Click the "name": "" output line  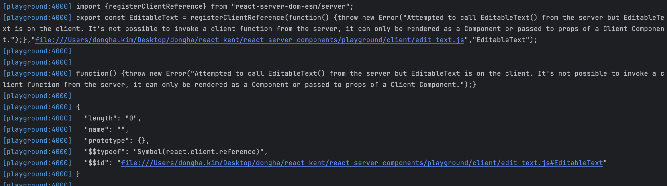[x=66, y=129]
